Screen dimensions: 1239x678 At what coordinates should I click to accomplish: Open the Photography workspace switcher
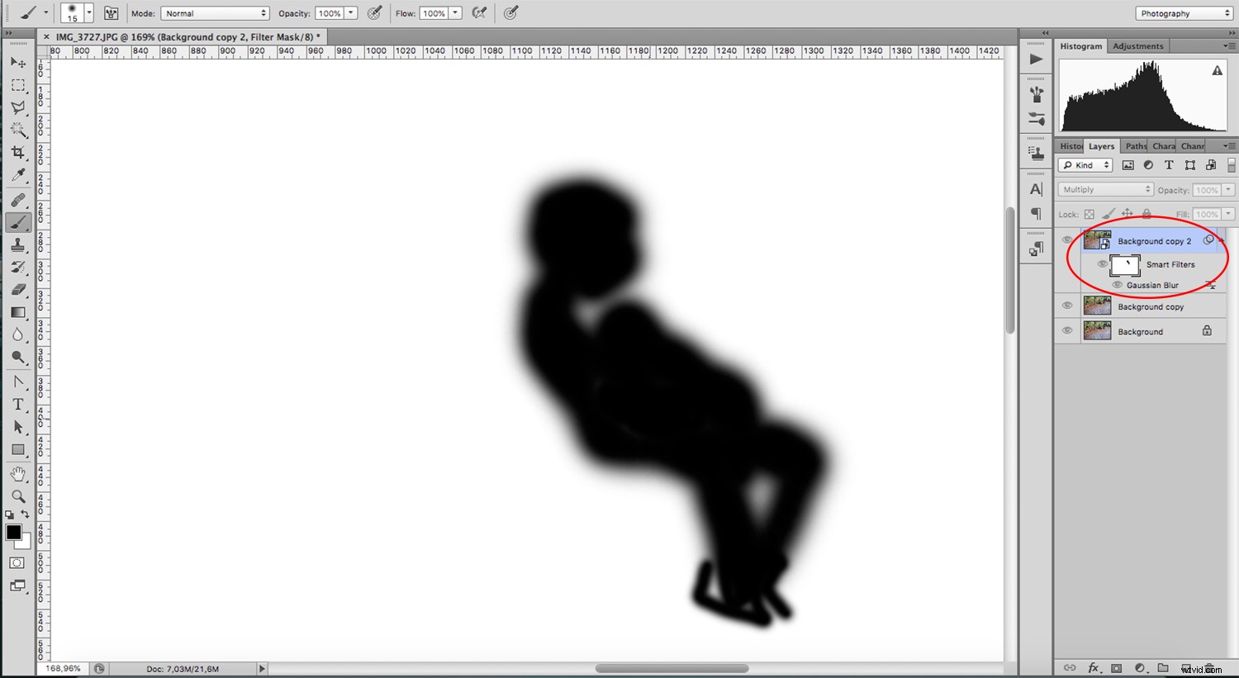(x=1183, y=12)
